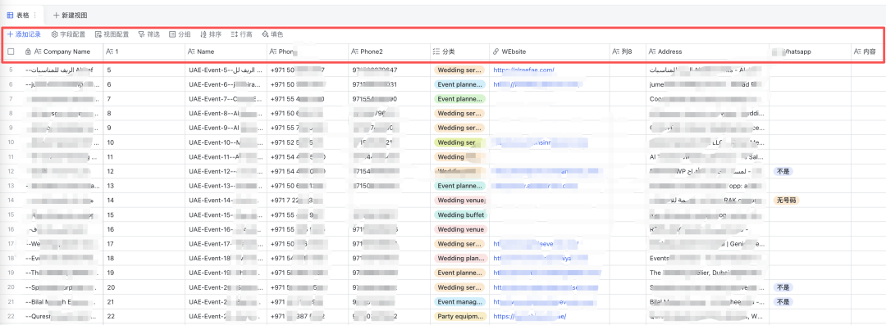Screen dimensions: 886x325
Task: Select the UAE-Event-17 name cell
Action: click(x=226, y=244)
